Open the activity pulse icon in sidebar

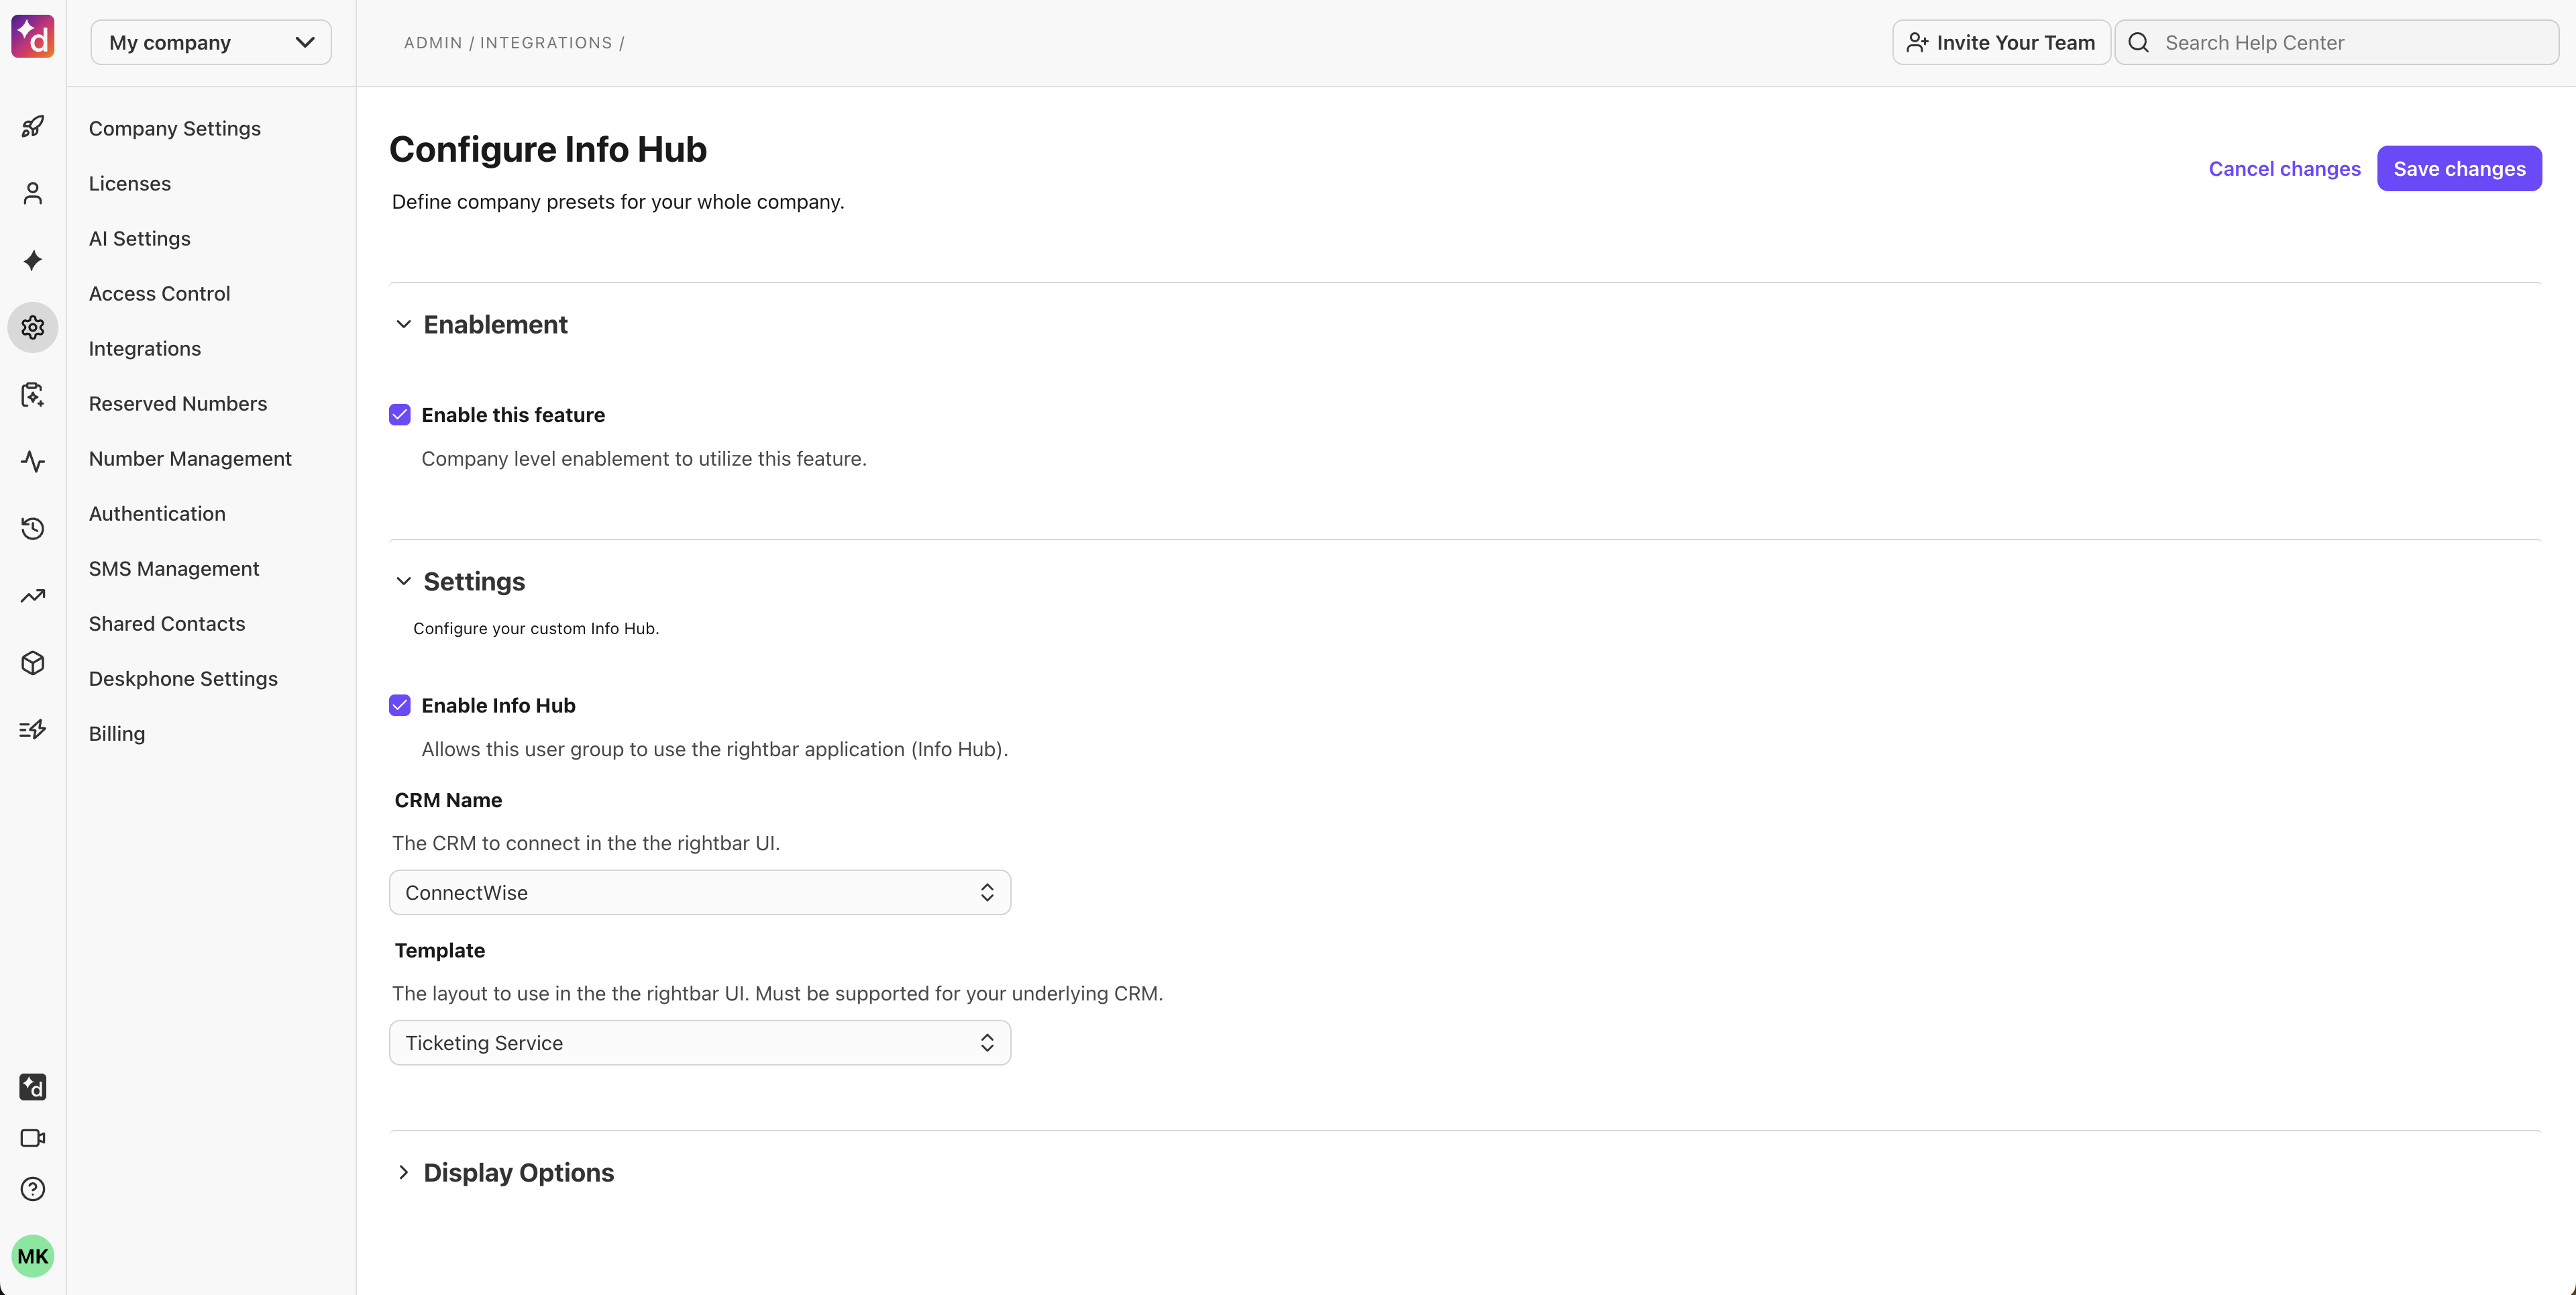[33, 461]
